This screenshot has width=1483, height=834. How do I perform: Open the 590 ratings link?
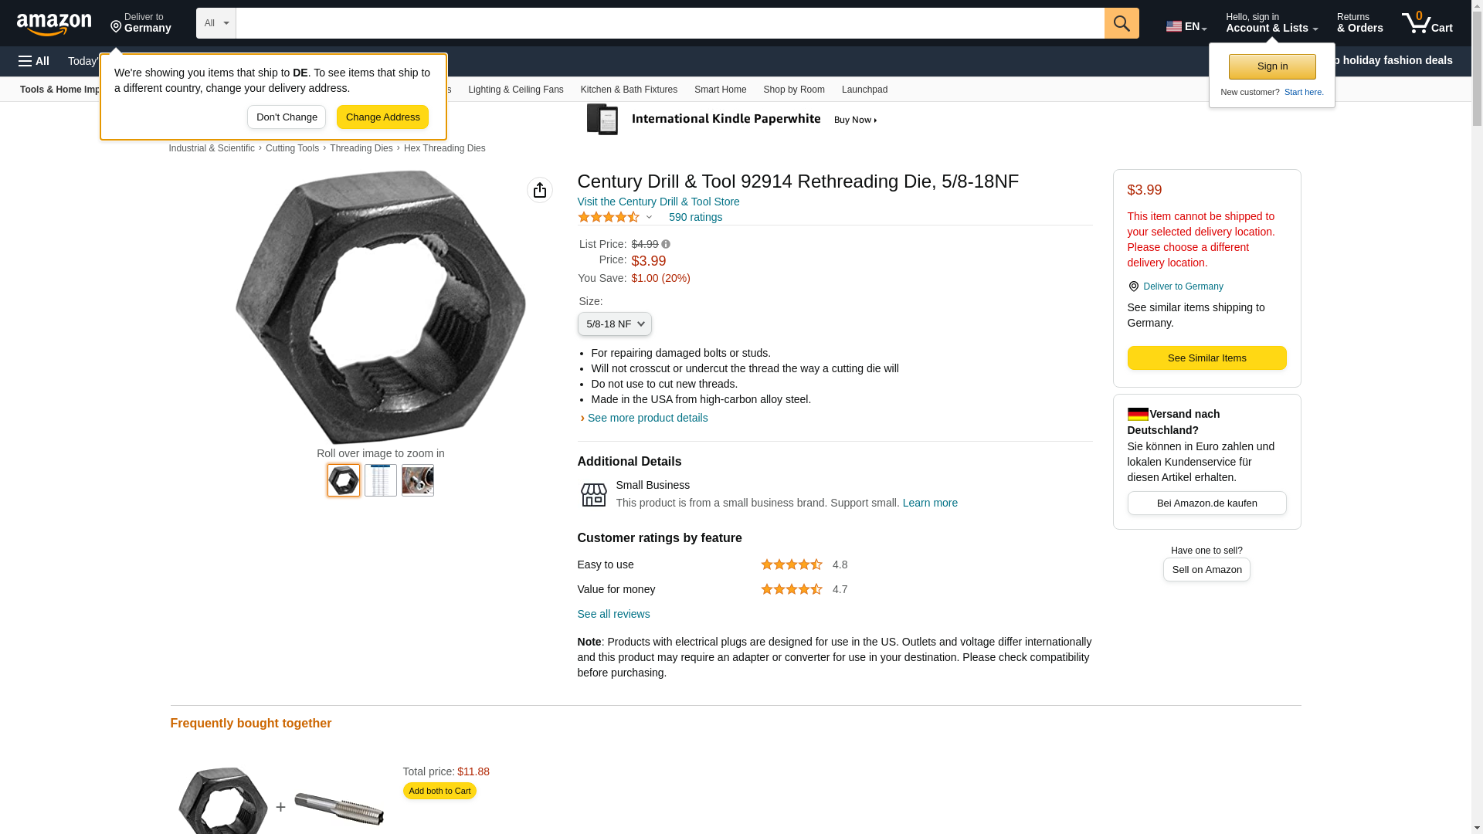coord(695,218)
